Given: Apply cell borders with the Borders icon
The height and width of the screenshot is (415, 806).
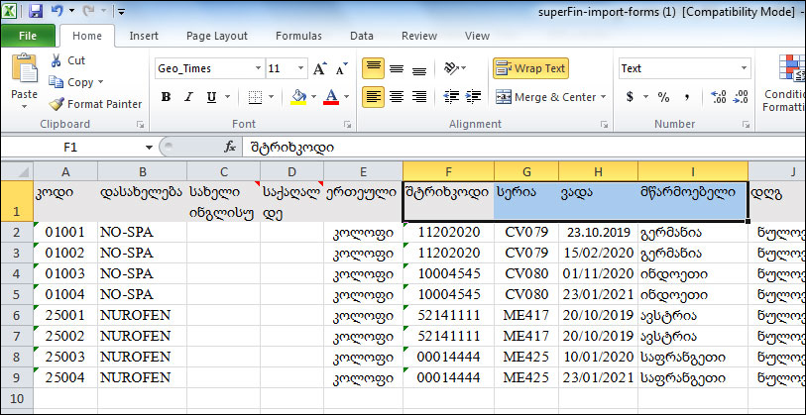Looking at the screenshot, I should tap(255, 96).
